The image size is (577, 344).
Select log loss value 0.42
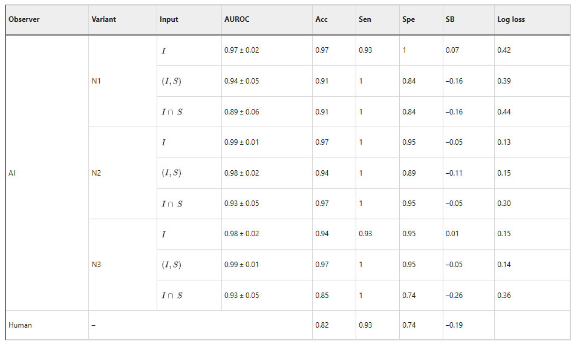pos(504,50)
